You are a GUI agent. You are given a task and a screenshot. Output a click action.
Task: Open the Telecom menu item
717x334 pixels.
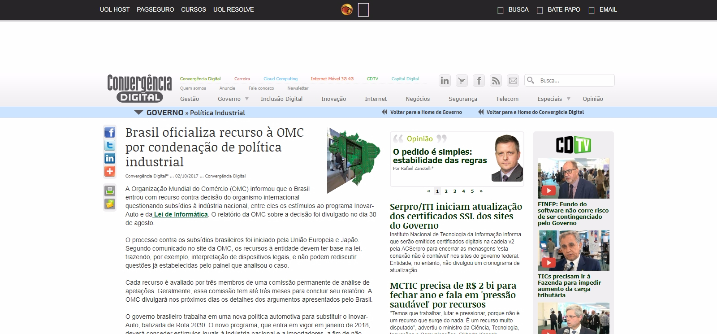tap(507, 99)
